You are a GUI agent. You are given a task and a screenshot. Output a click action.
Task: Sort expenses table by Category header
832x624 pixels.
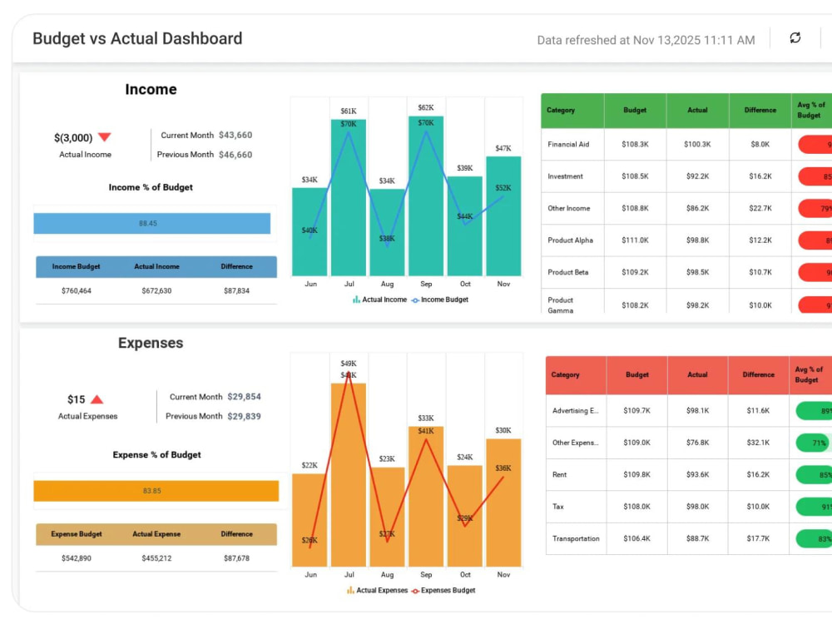tap(577, 374)
